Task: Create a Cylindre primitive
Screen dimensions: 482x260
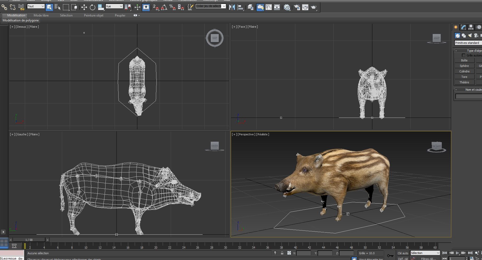Action: [464, 71]
